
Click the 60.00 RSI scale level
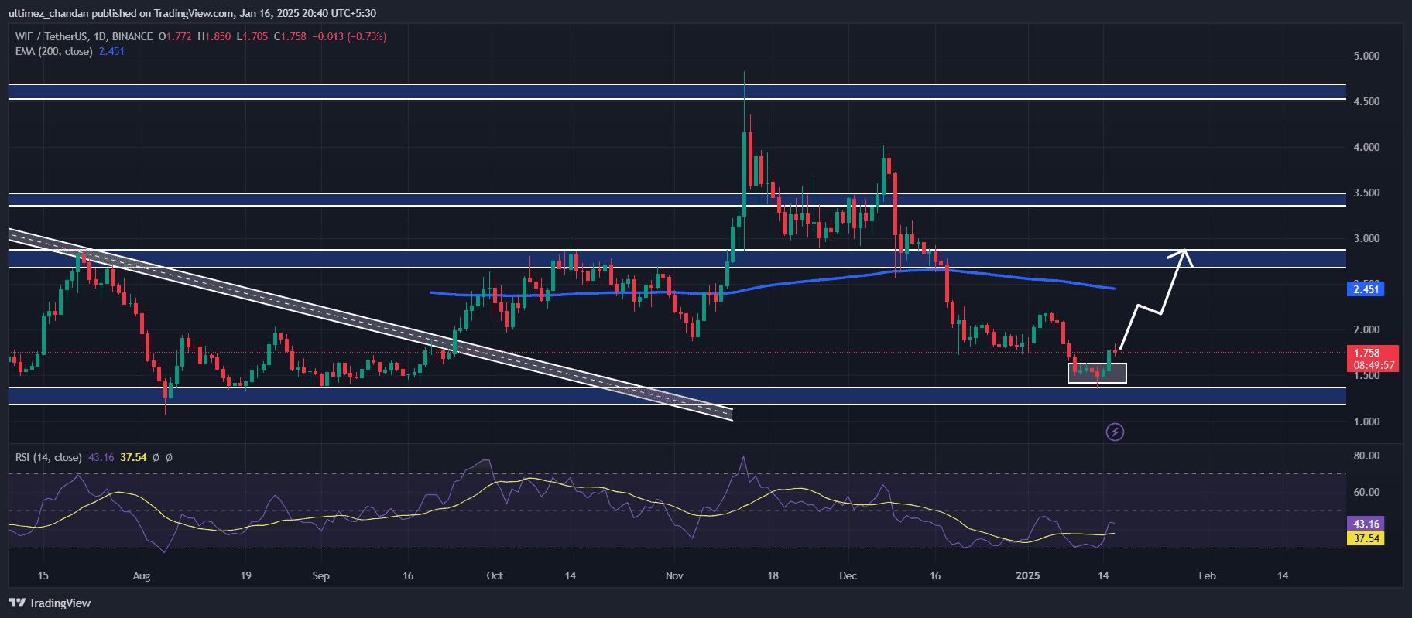tap(1366, 492)
